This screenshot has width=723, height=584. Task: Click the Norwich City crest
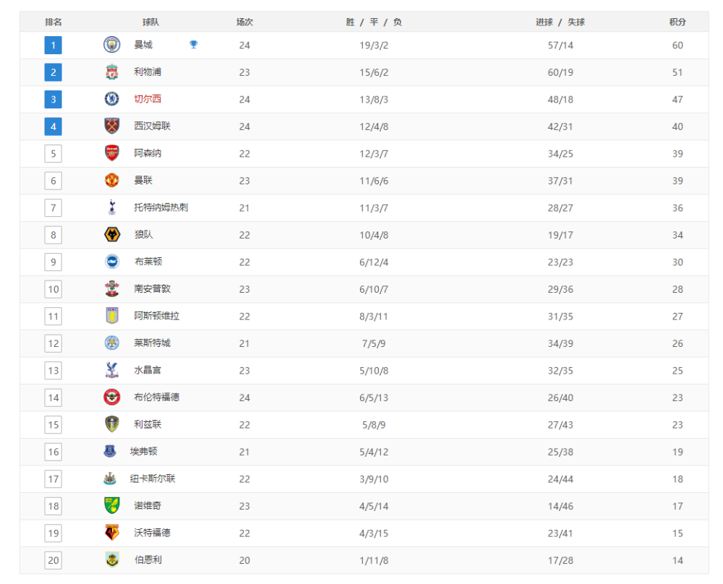111,505
